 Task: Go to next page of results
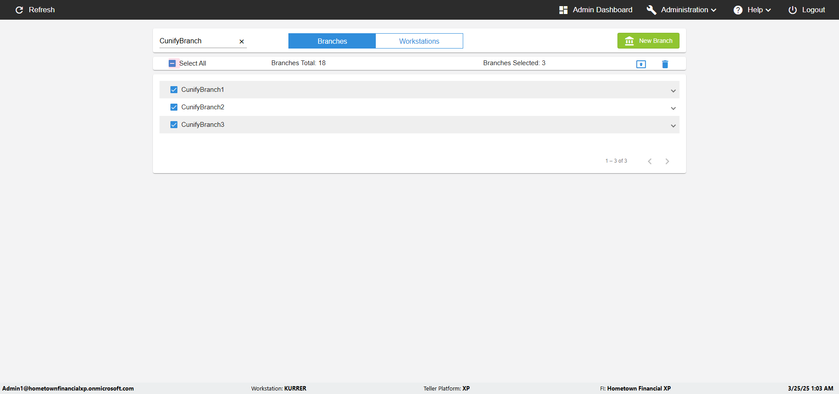tap(667, 161)
